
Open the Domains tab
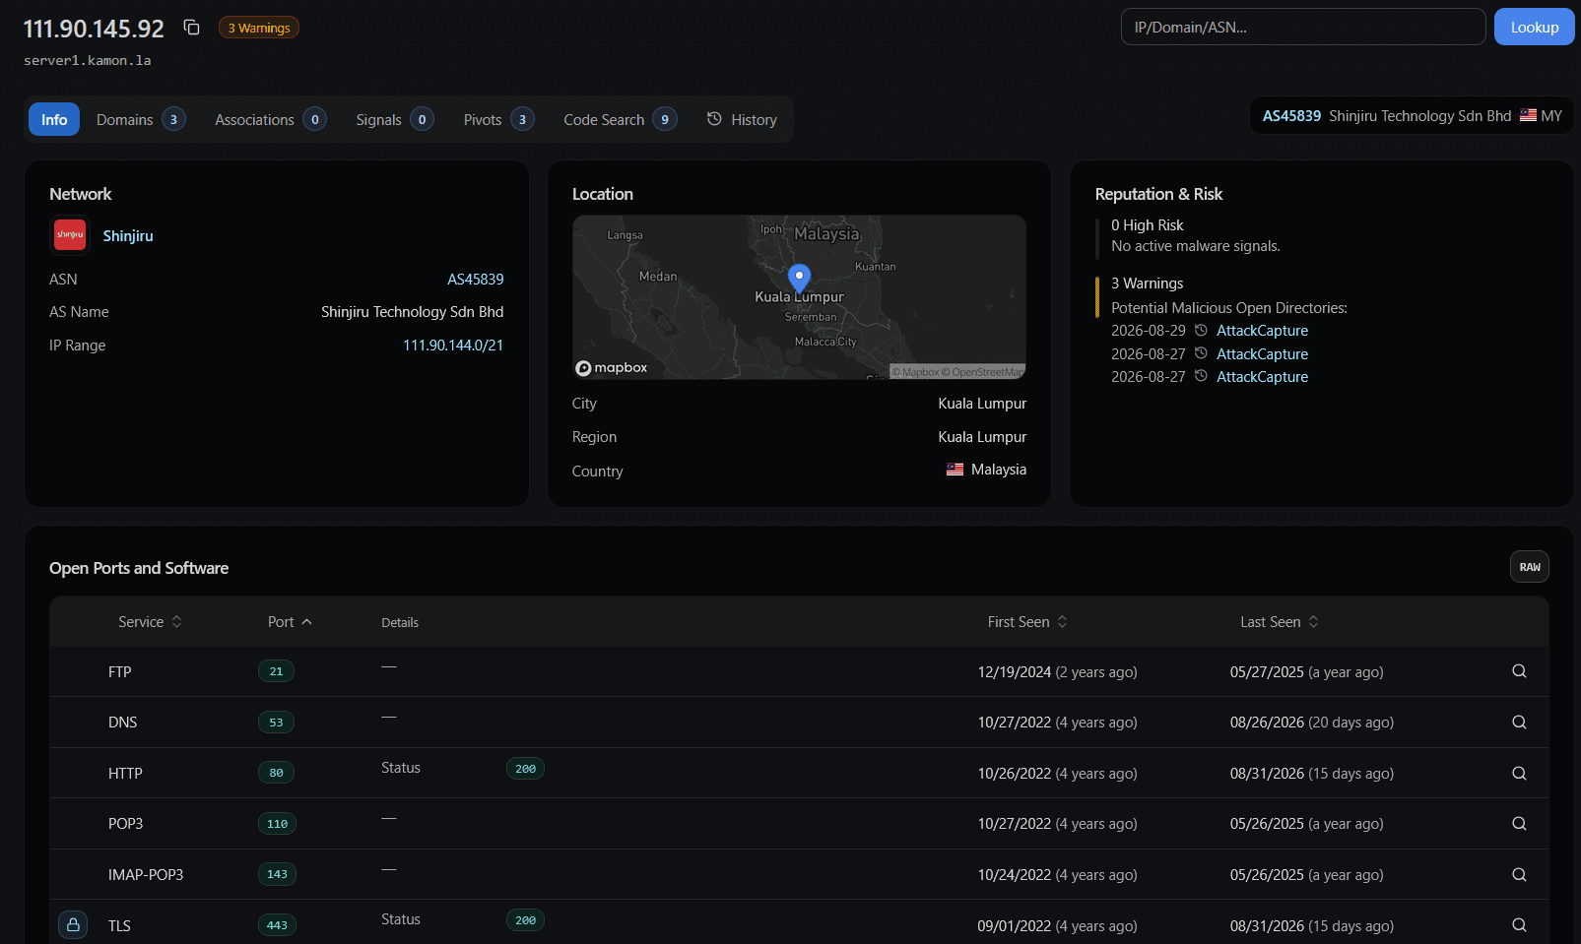tap(141, 120)
